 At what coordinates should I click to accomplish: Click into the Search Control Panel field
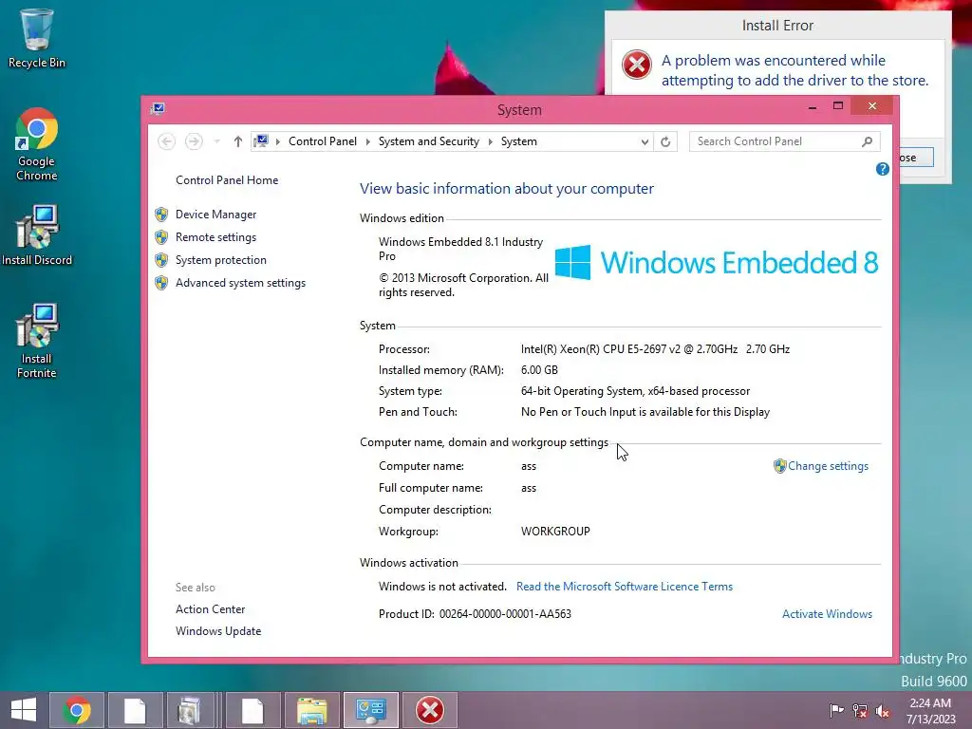point(776,141)
